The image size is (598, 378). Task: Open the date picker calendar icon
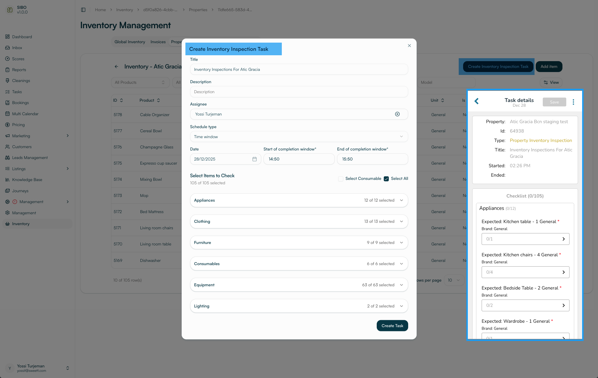(254, 159)
